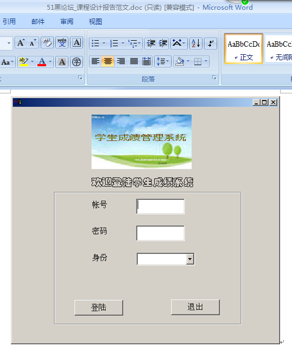Click the 帐号 input field

coord(160,206)
